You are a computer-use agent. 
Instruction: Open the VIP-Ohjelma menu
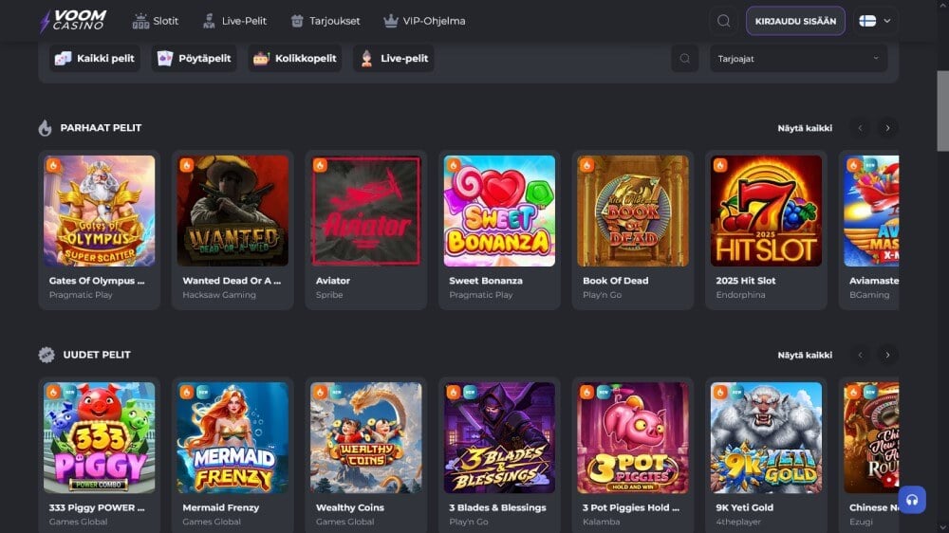tap(424, 21)
